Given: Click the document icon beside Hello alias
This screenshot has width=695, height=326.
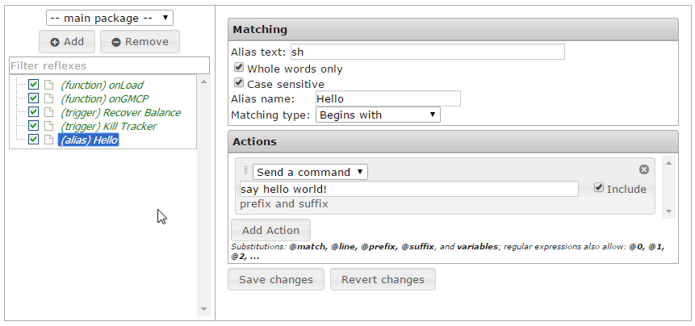Looking at the screenshot, I should (x=48, y=140).
